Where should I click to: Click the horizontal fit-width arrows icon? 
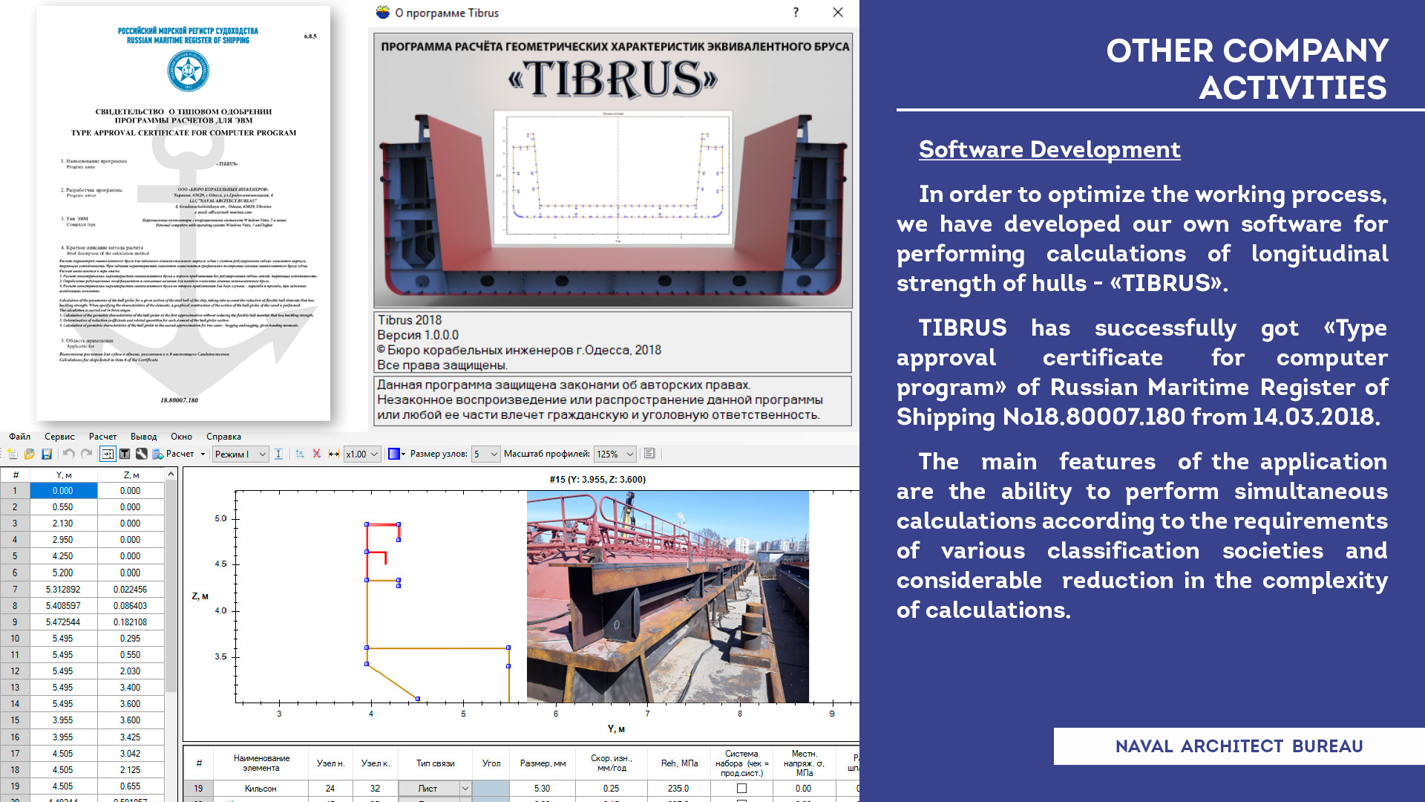[334, 454]
